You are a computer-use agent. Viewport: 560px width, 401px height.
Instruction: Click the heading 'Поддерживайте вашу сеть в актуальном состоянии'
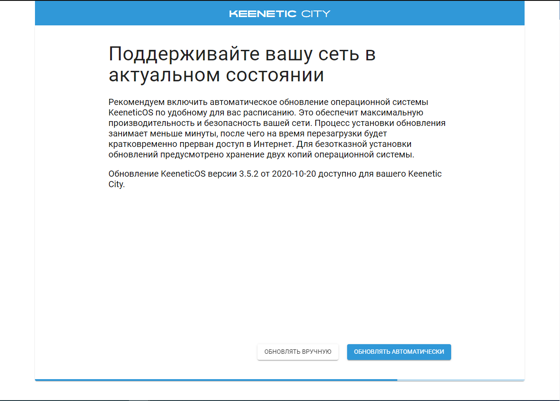click(x=242, y=65)
